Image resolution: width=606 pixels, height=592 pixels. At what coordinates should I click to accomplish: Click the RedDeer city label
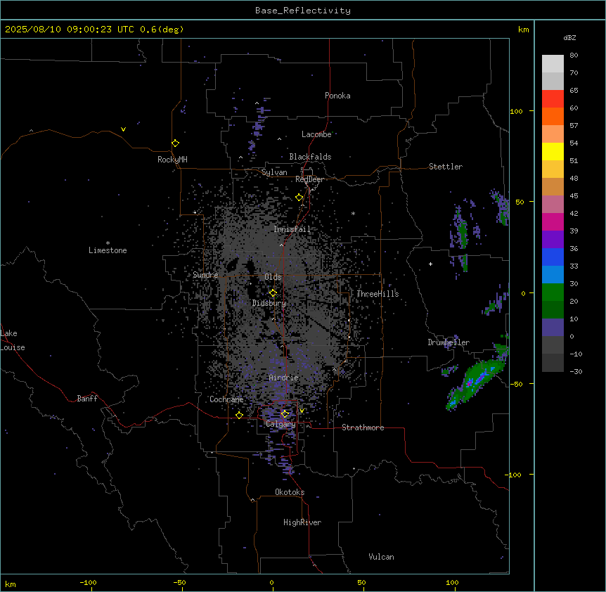point(309,179)
